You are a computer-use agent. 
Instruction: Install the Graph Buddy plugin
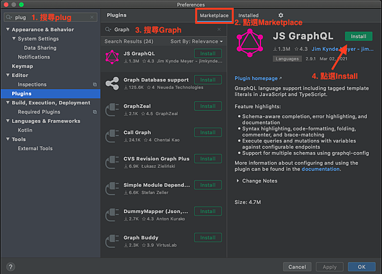pos(208,238)
